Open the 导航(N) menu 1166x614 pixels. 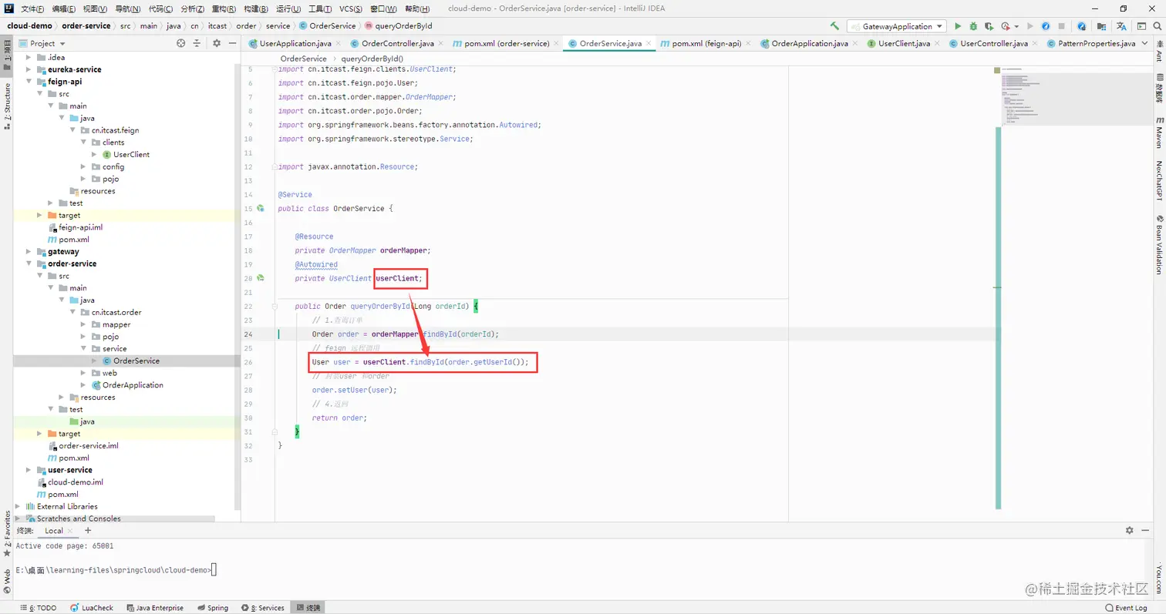pos(128,8)
